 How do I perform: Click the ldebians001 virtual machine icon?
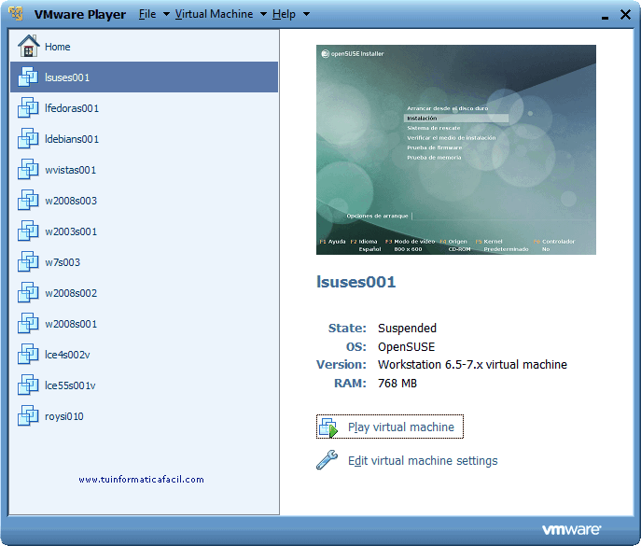[28, 139]
